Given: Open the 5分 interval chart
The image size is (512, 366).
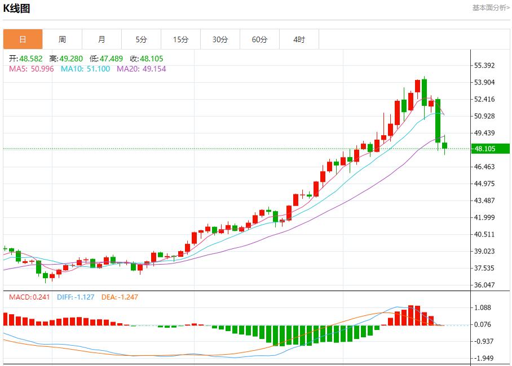Looking at the screenshot, I should click(x=141, y=39).
